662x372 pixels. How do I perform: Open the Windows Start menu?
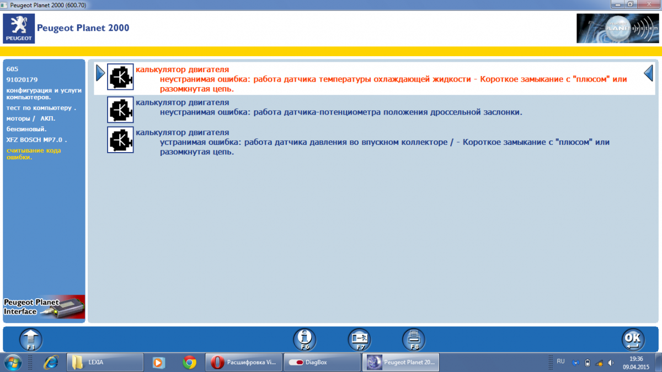(x=13, y=362)
